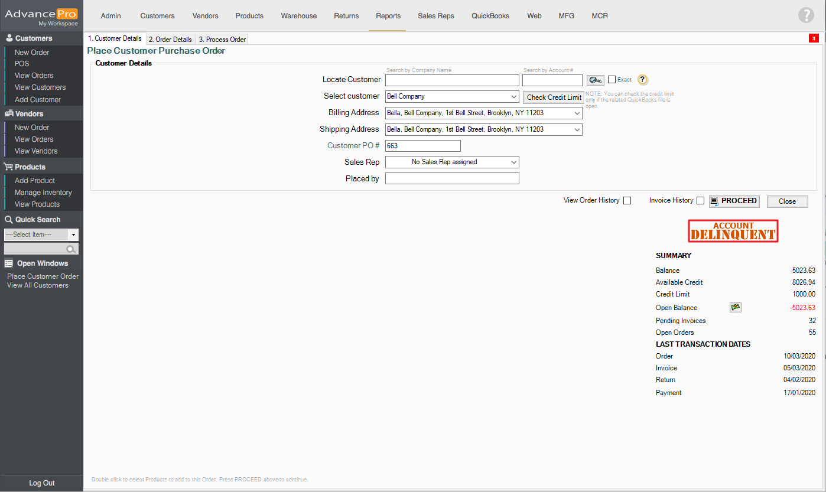Open the Shipping Address dropdown

pos(483,129)
